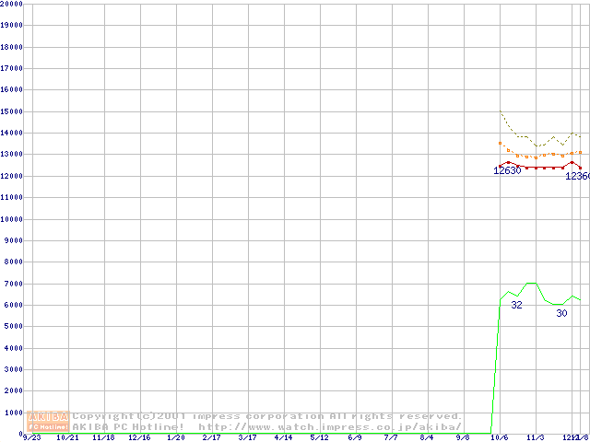Click the 10000 label on y-axis
Image resolution: width=590 pixels, height=442 pixels.
click(11, 219)
